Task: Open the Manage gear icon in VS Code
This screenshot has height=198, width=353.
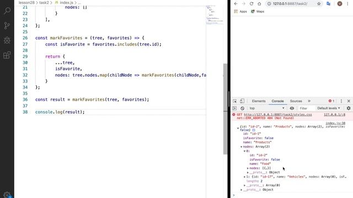Action: click(7, 195)
